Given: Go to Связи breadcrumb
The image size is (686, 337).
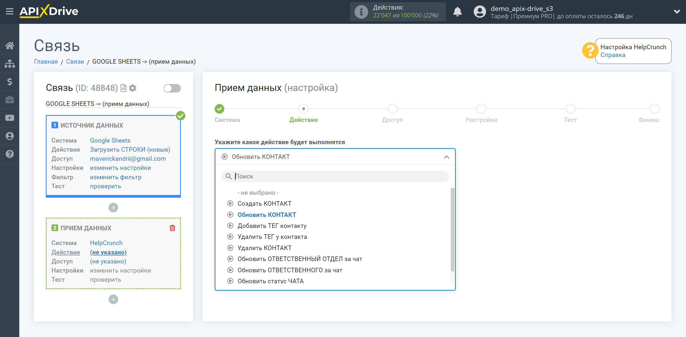Looking at the screenshot, I should coord(75,62).
